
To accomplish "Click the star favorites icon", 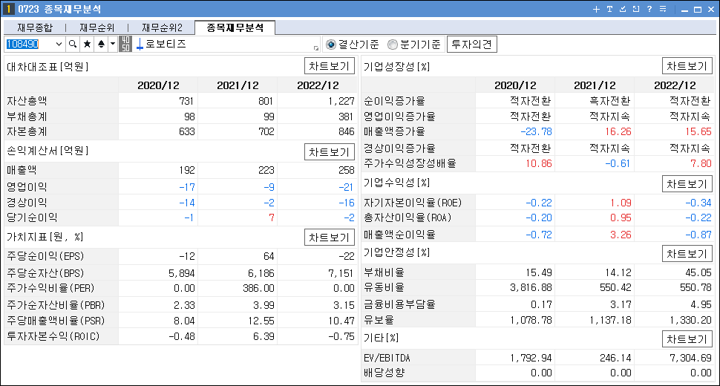I will (87, 44).
